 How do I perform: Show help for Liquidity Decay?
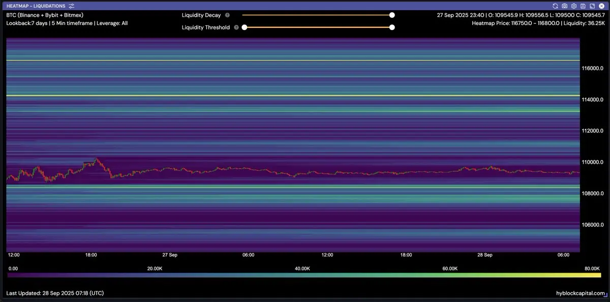pos(227,15)
